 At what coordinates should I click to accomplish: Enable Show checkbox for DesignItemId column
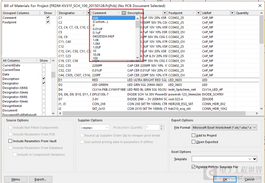point(44,106)
